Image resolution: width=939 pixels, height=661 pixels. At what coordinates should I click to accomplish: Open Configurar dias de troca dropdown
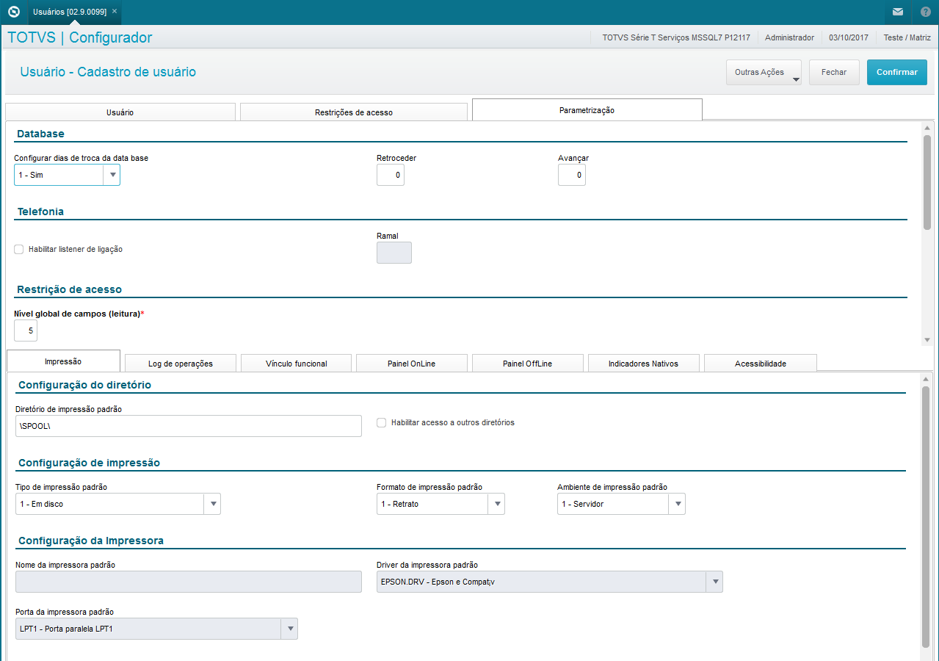(112, 175)
